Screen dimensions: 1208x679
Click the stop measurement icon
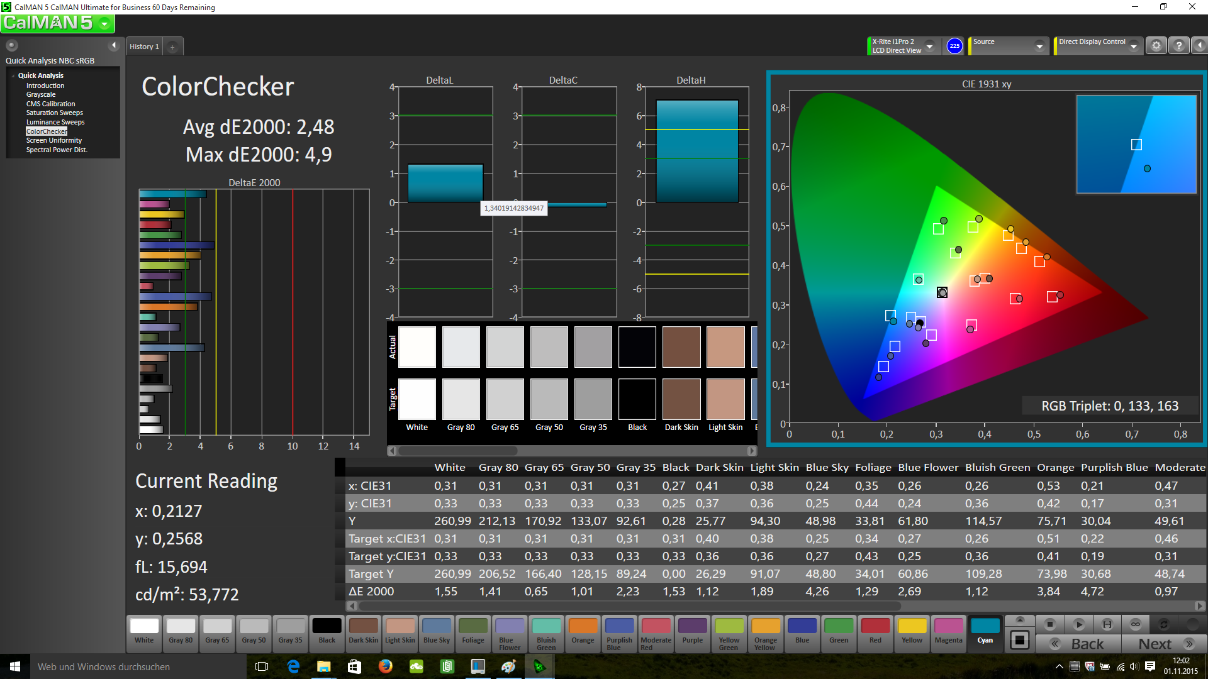click(x=1049, y=624)
